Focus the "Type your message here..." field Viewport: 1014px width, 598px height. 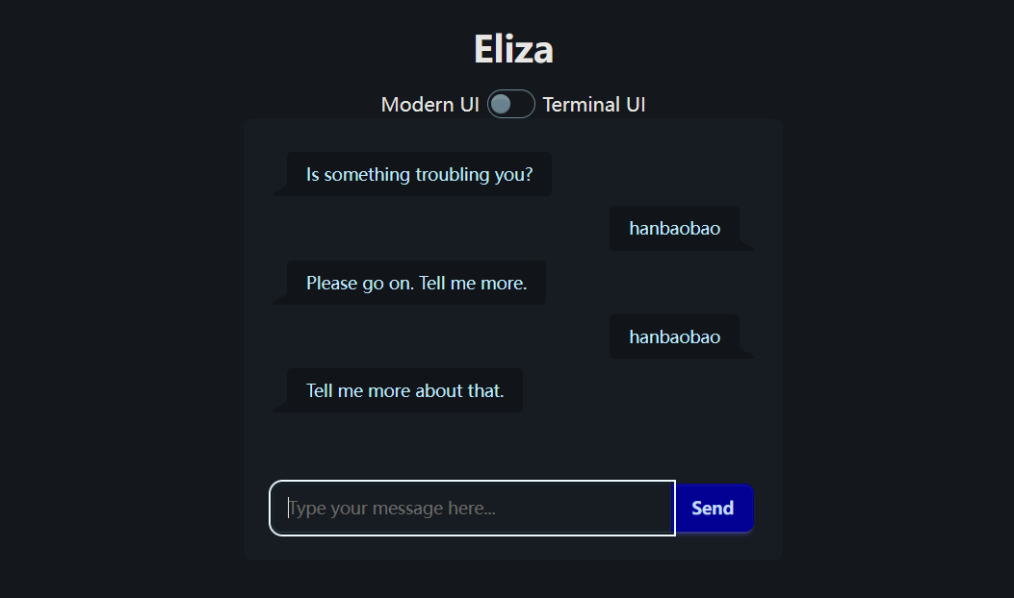point(472,508)
